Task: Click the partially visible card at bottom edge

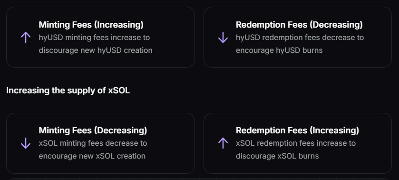Action: (199, 179)
